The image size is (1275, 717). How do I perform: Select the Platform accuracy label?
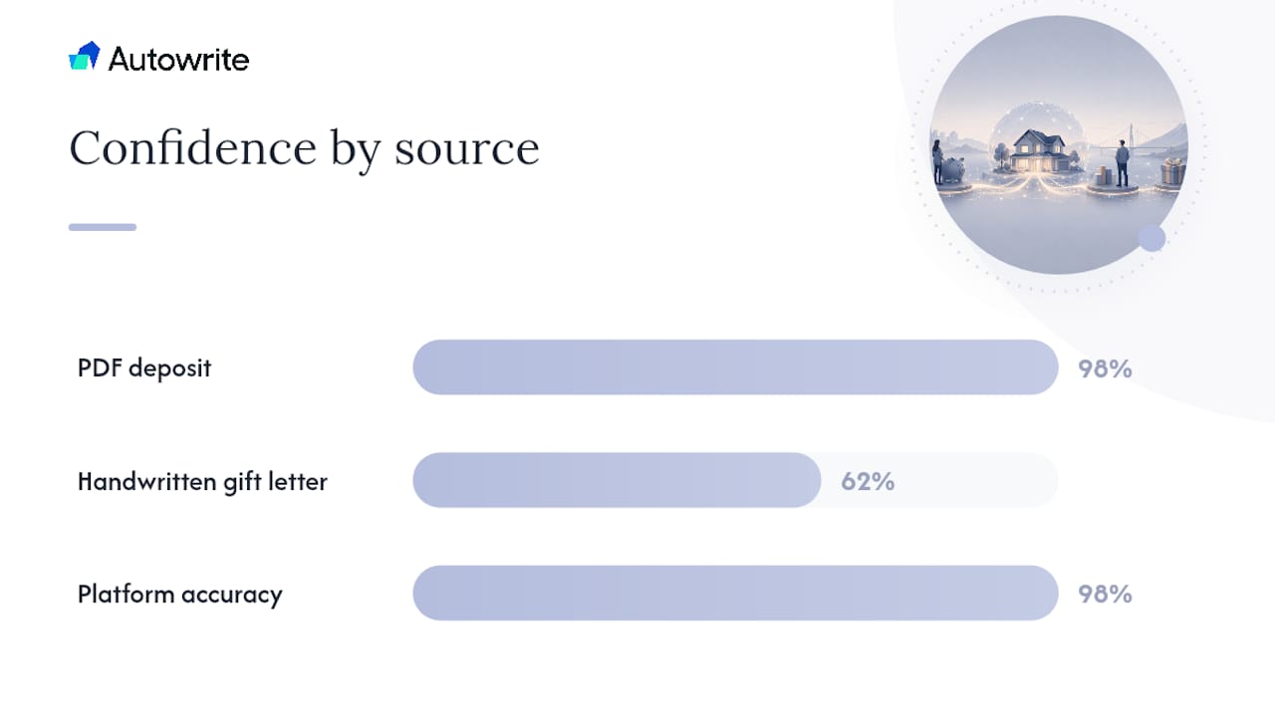click(180, 595)
